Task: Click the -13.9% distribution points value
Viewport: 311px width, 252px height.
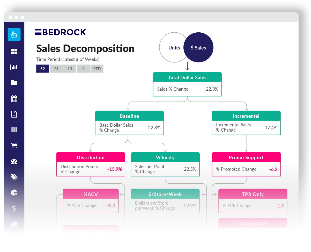Action: pyautogui.click(x=115, y=169)
